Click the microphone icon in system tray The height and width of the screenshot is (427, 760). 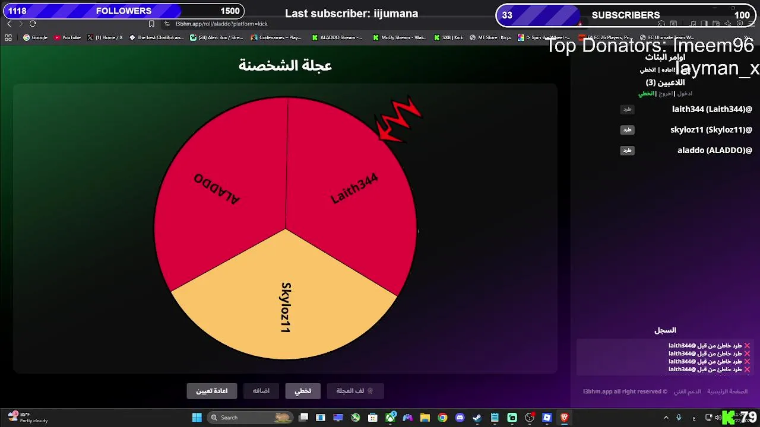point(679,418)
